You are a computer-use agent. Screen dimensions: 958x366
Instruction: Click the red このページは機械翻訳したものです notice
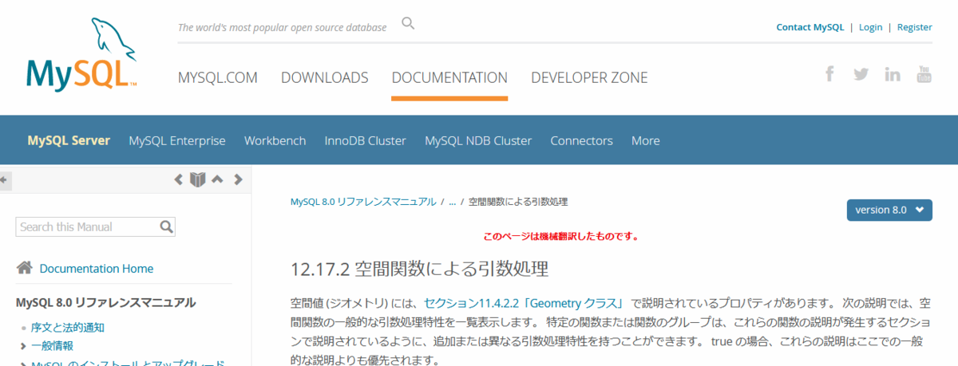click(561, 236)
